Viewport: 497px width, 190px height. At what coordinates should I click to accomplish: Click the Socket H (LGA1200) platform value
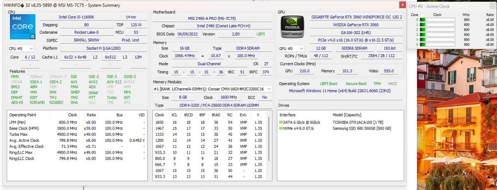point(103,49)
